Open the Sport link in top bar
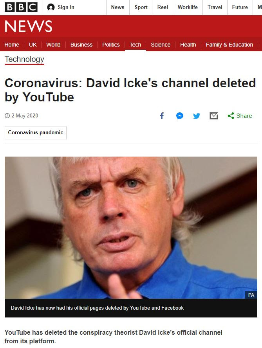This screenshot has height=348, width=262. click(141, 7)
